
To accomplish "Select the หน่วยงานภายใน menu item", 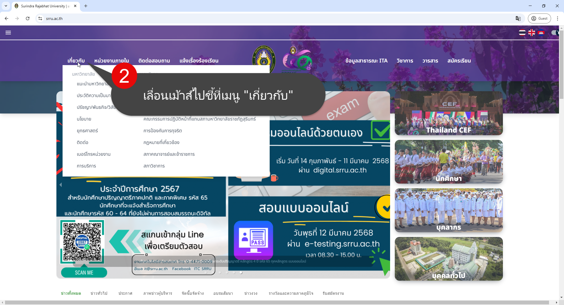I will 111,61.
